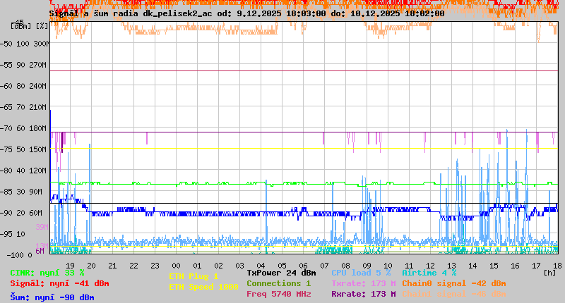
Task: Select the 'CINR: nyní 33 %' legend entry
Action: pyautogui.click(x=47, y=273)
